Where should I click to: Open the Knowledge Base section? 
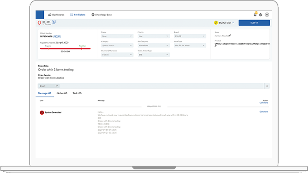[102, 15]
